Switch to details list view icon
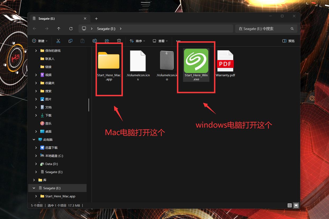 (290, 206)
